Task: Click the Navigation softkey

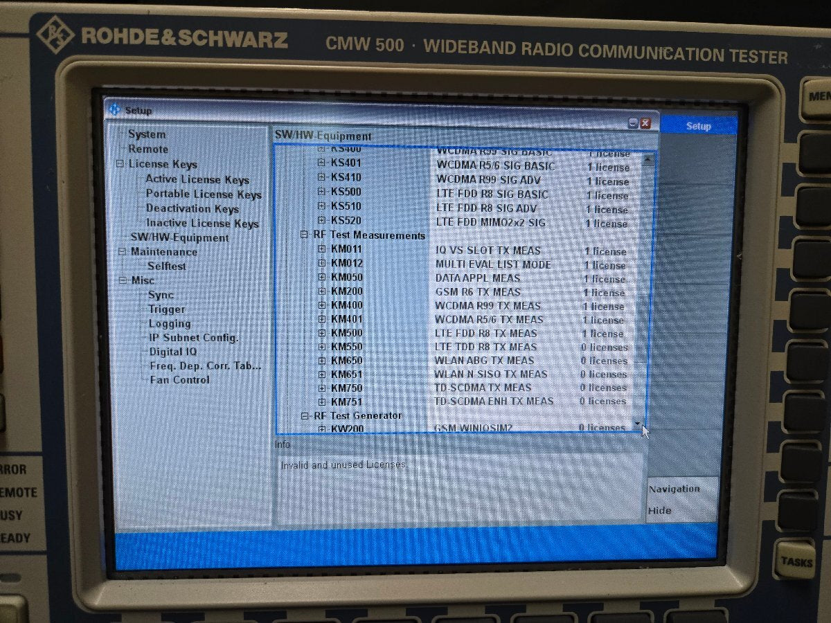Action: [674, 489]
